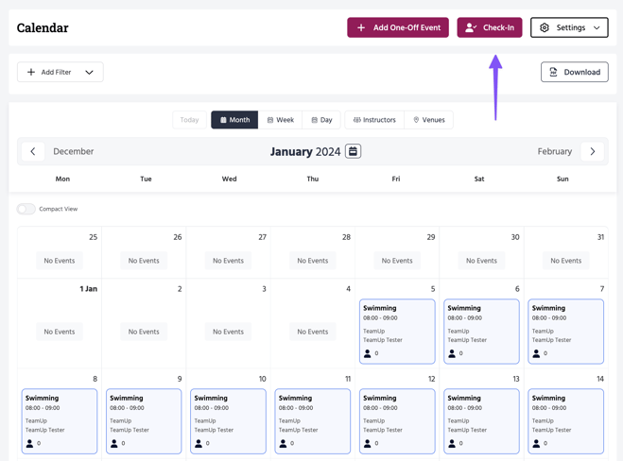This screenshot has width=623, height=461.
Task: Click the Add One-Off Event button
Action: click(x=398, y=28)
